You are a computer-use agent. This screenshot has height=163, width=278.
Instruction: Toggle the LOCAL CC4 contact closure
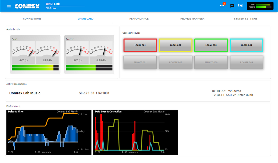[247, 45]
